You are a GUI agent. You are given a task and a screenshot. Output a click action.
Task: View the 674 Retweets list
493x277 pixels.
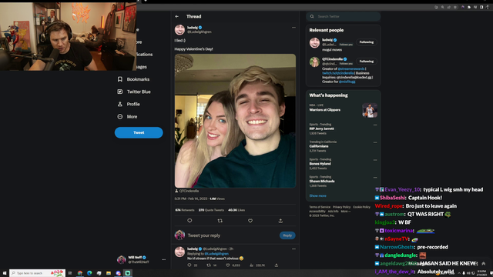click(185, 210)
